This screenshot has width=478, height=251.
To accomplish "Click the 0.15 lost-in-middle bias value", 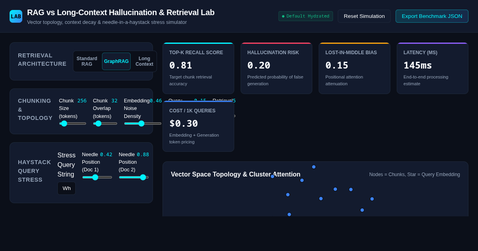I will tap(337, 65).
